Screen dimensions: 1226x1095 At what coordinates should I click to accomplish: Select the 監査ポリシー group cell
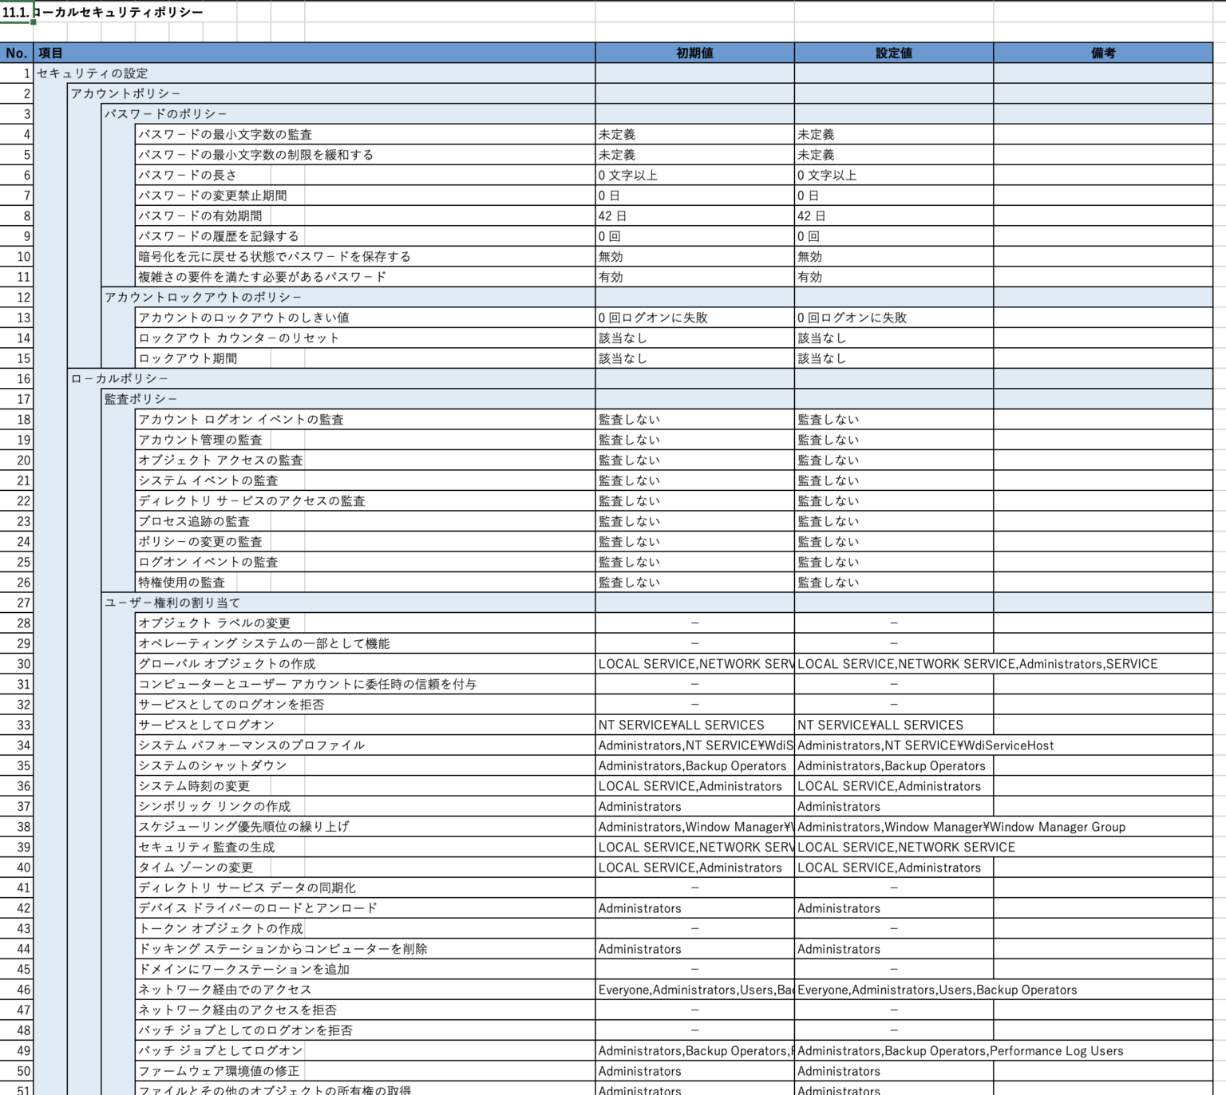(140, 399)
